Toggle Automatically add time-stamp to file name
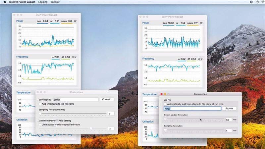The height and width of the screenshot is (149, 265). 165,104
